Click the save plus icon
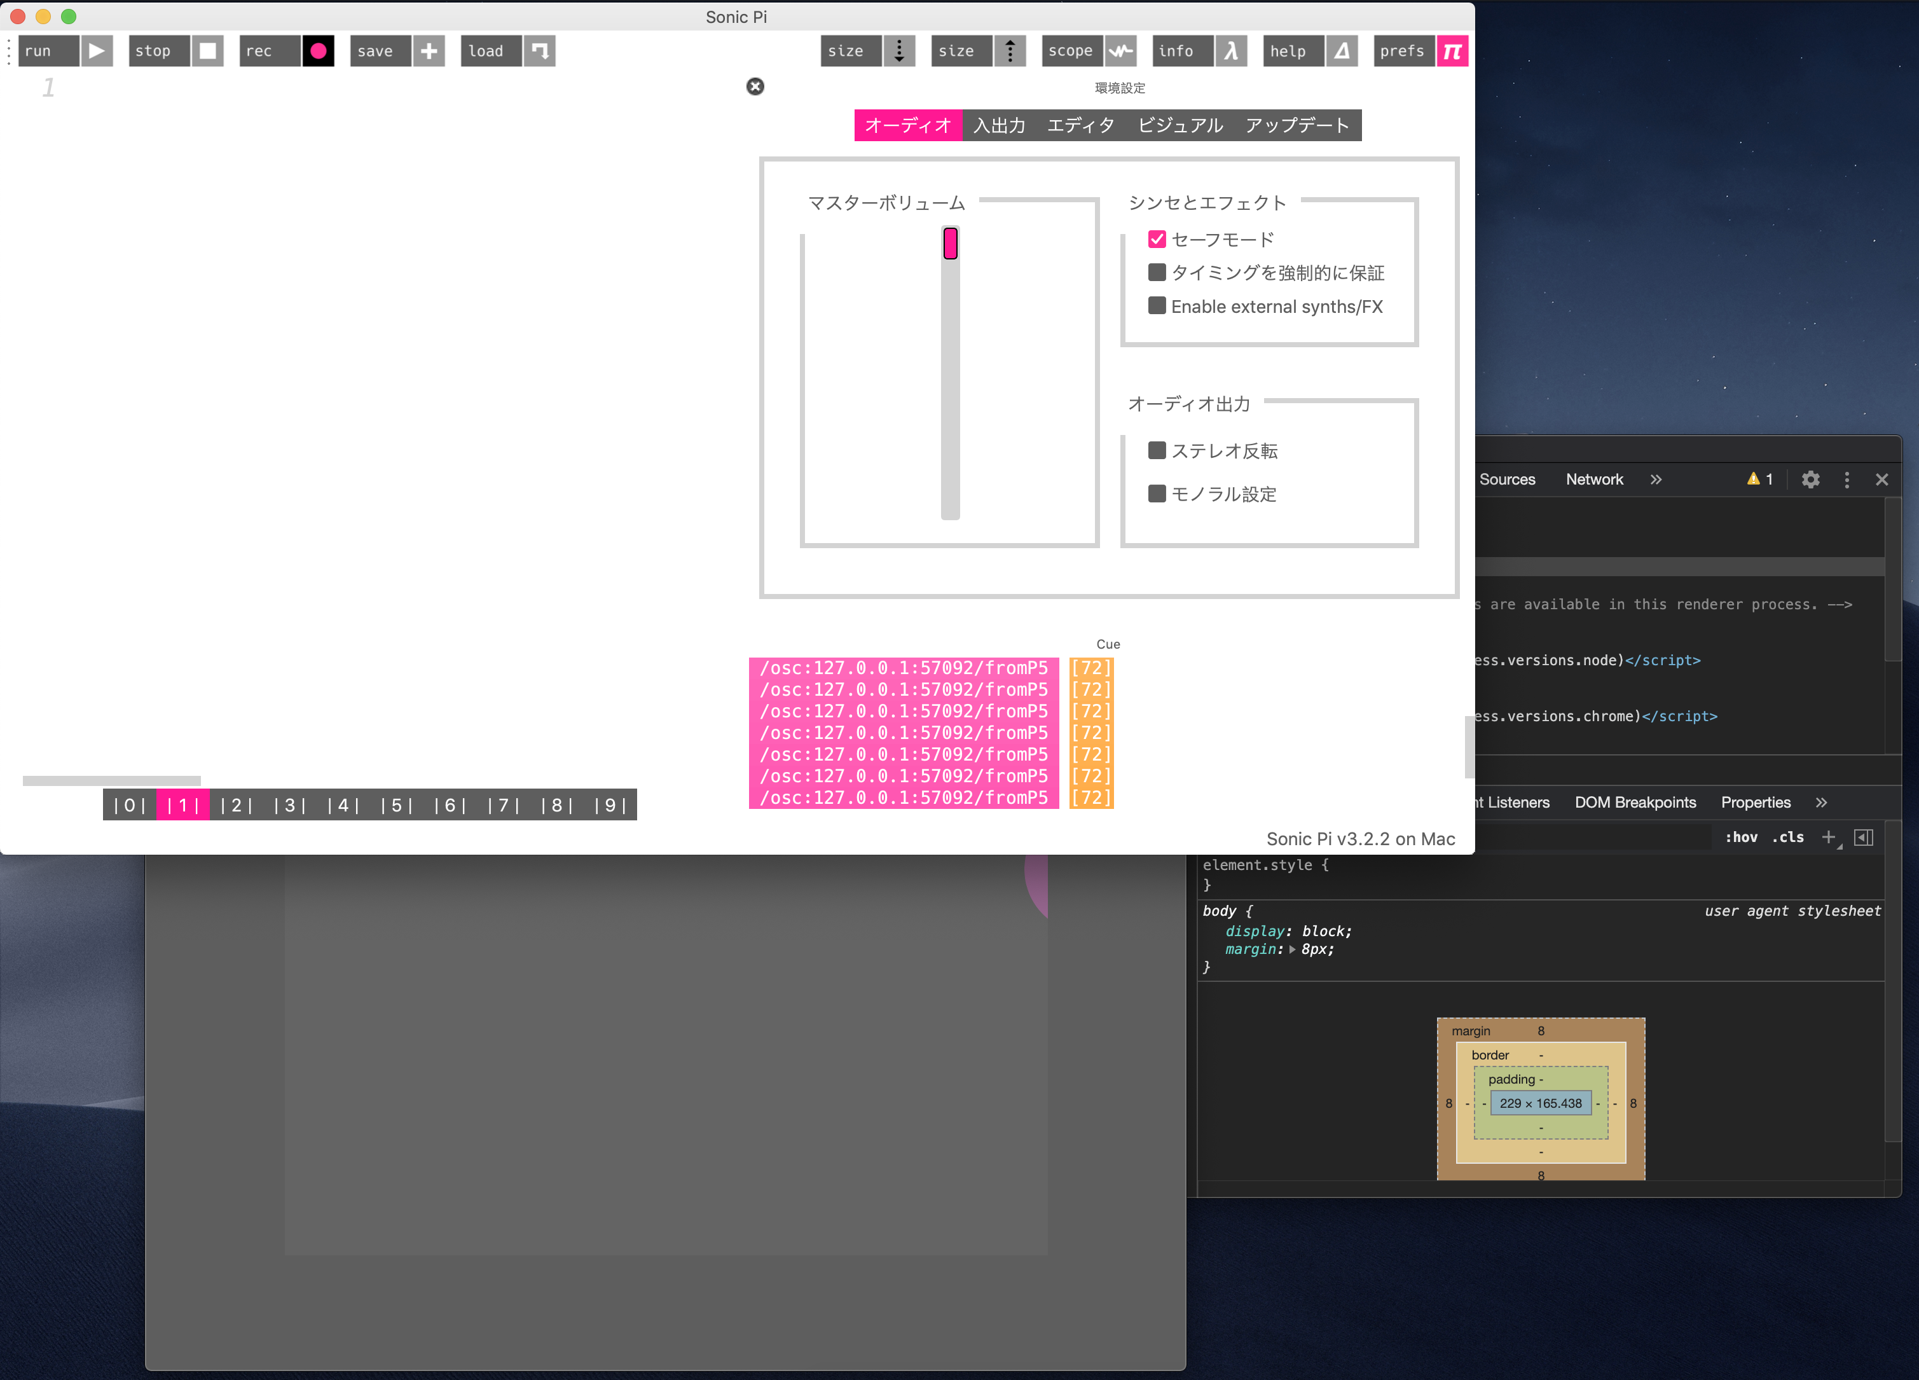This screenshot has width=1919, height=1380. [429, 51]
